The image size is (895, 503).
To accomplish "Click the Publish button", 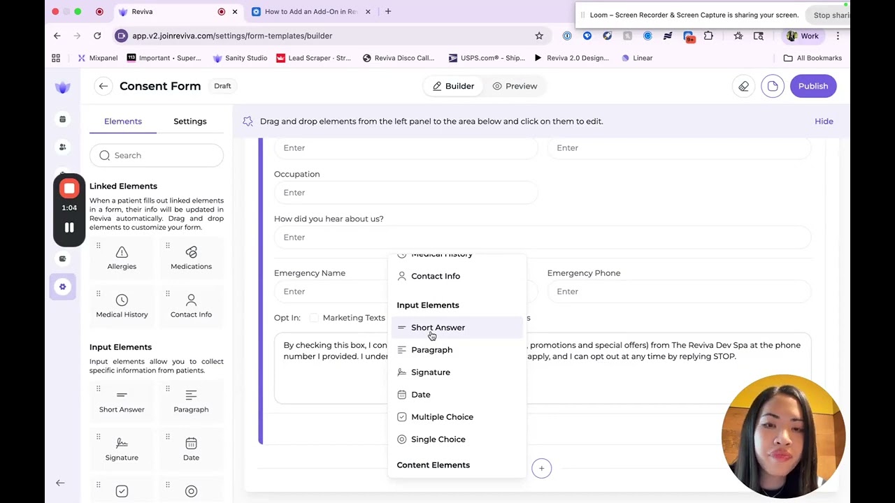I will [x=813, y=86].
